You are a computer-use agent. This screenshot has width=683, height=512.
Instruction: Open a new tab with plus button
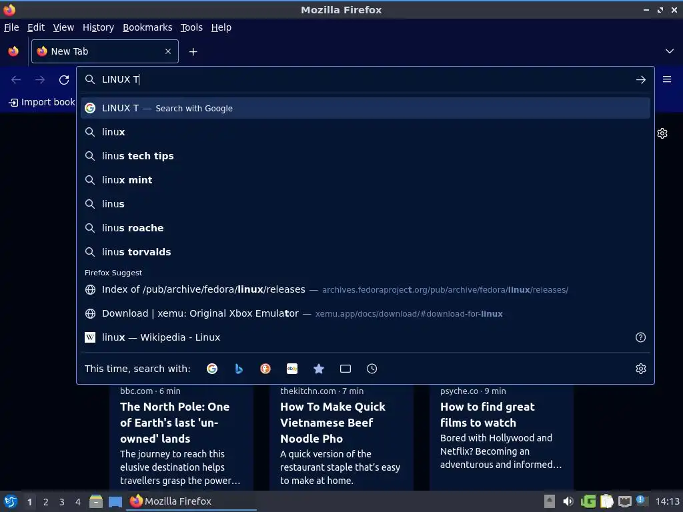[193, 52]
